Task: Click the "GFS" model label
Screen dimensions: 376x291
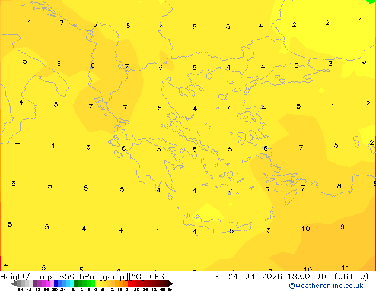Action: [157, 277]
